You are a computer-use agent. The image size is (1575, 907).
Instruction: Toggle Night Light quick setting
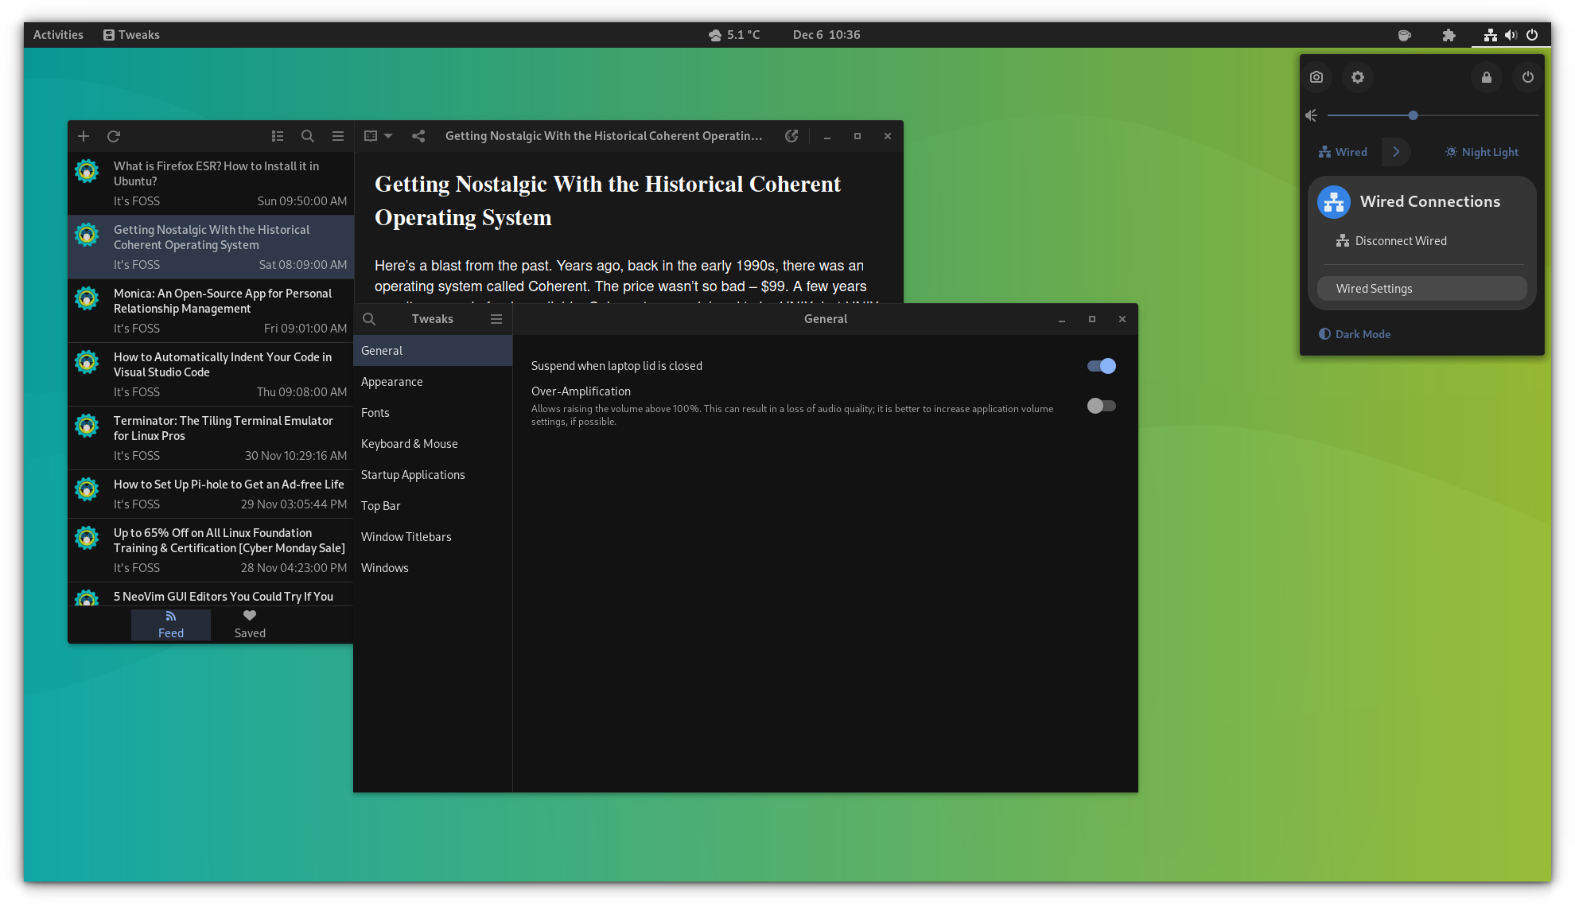[1482, 152]
